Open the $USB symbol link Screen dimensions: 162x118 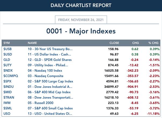[8, 49]
